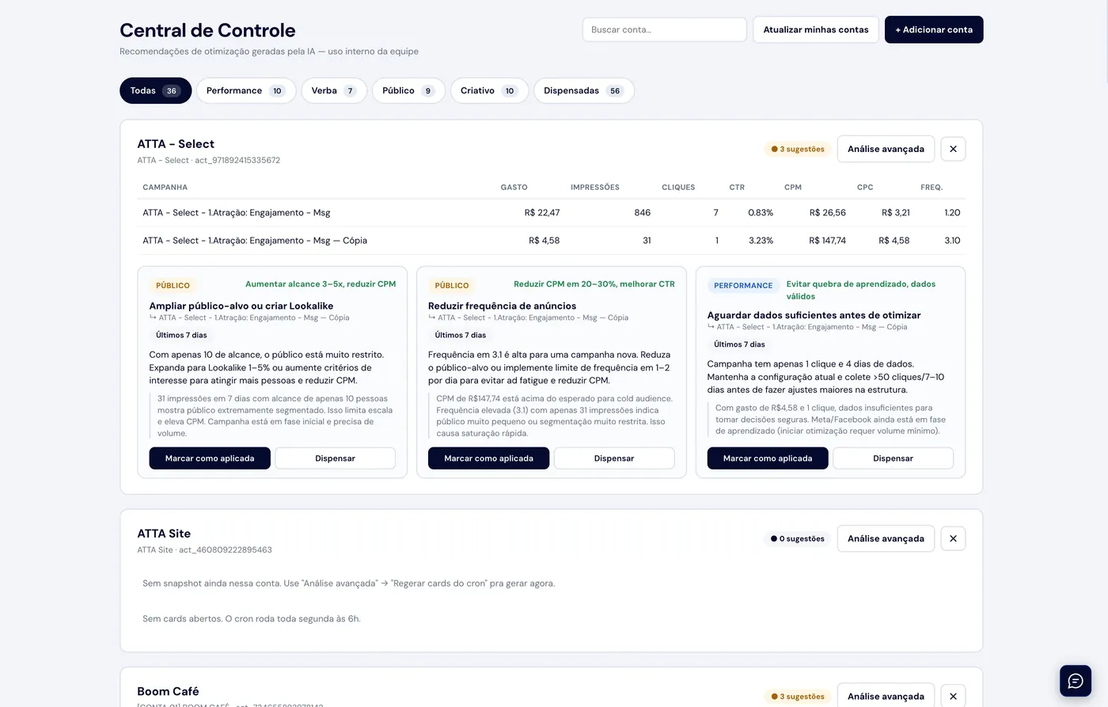Click the Adicionar conta button

(934, 29)
